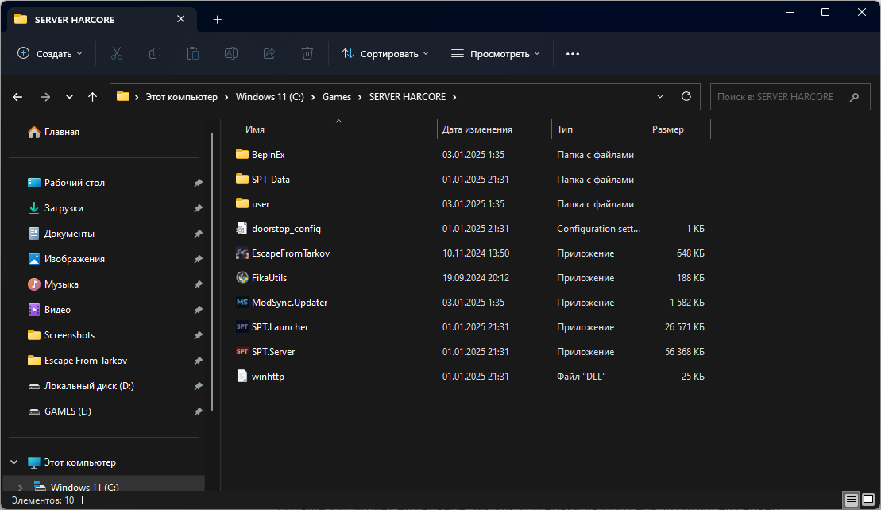Go back with the left arrow
The height and width of the screenshot is (510, 881).
coord(17,97)
